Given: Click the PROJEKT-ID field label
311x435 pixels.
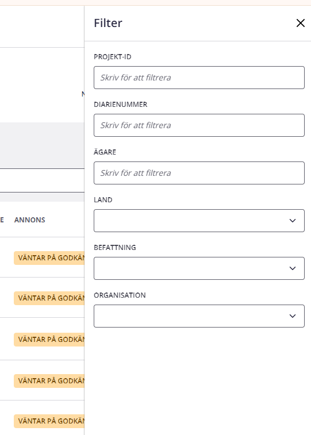Looking at the screenshot, I should point(112,57).
